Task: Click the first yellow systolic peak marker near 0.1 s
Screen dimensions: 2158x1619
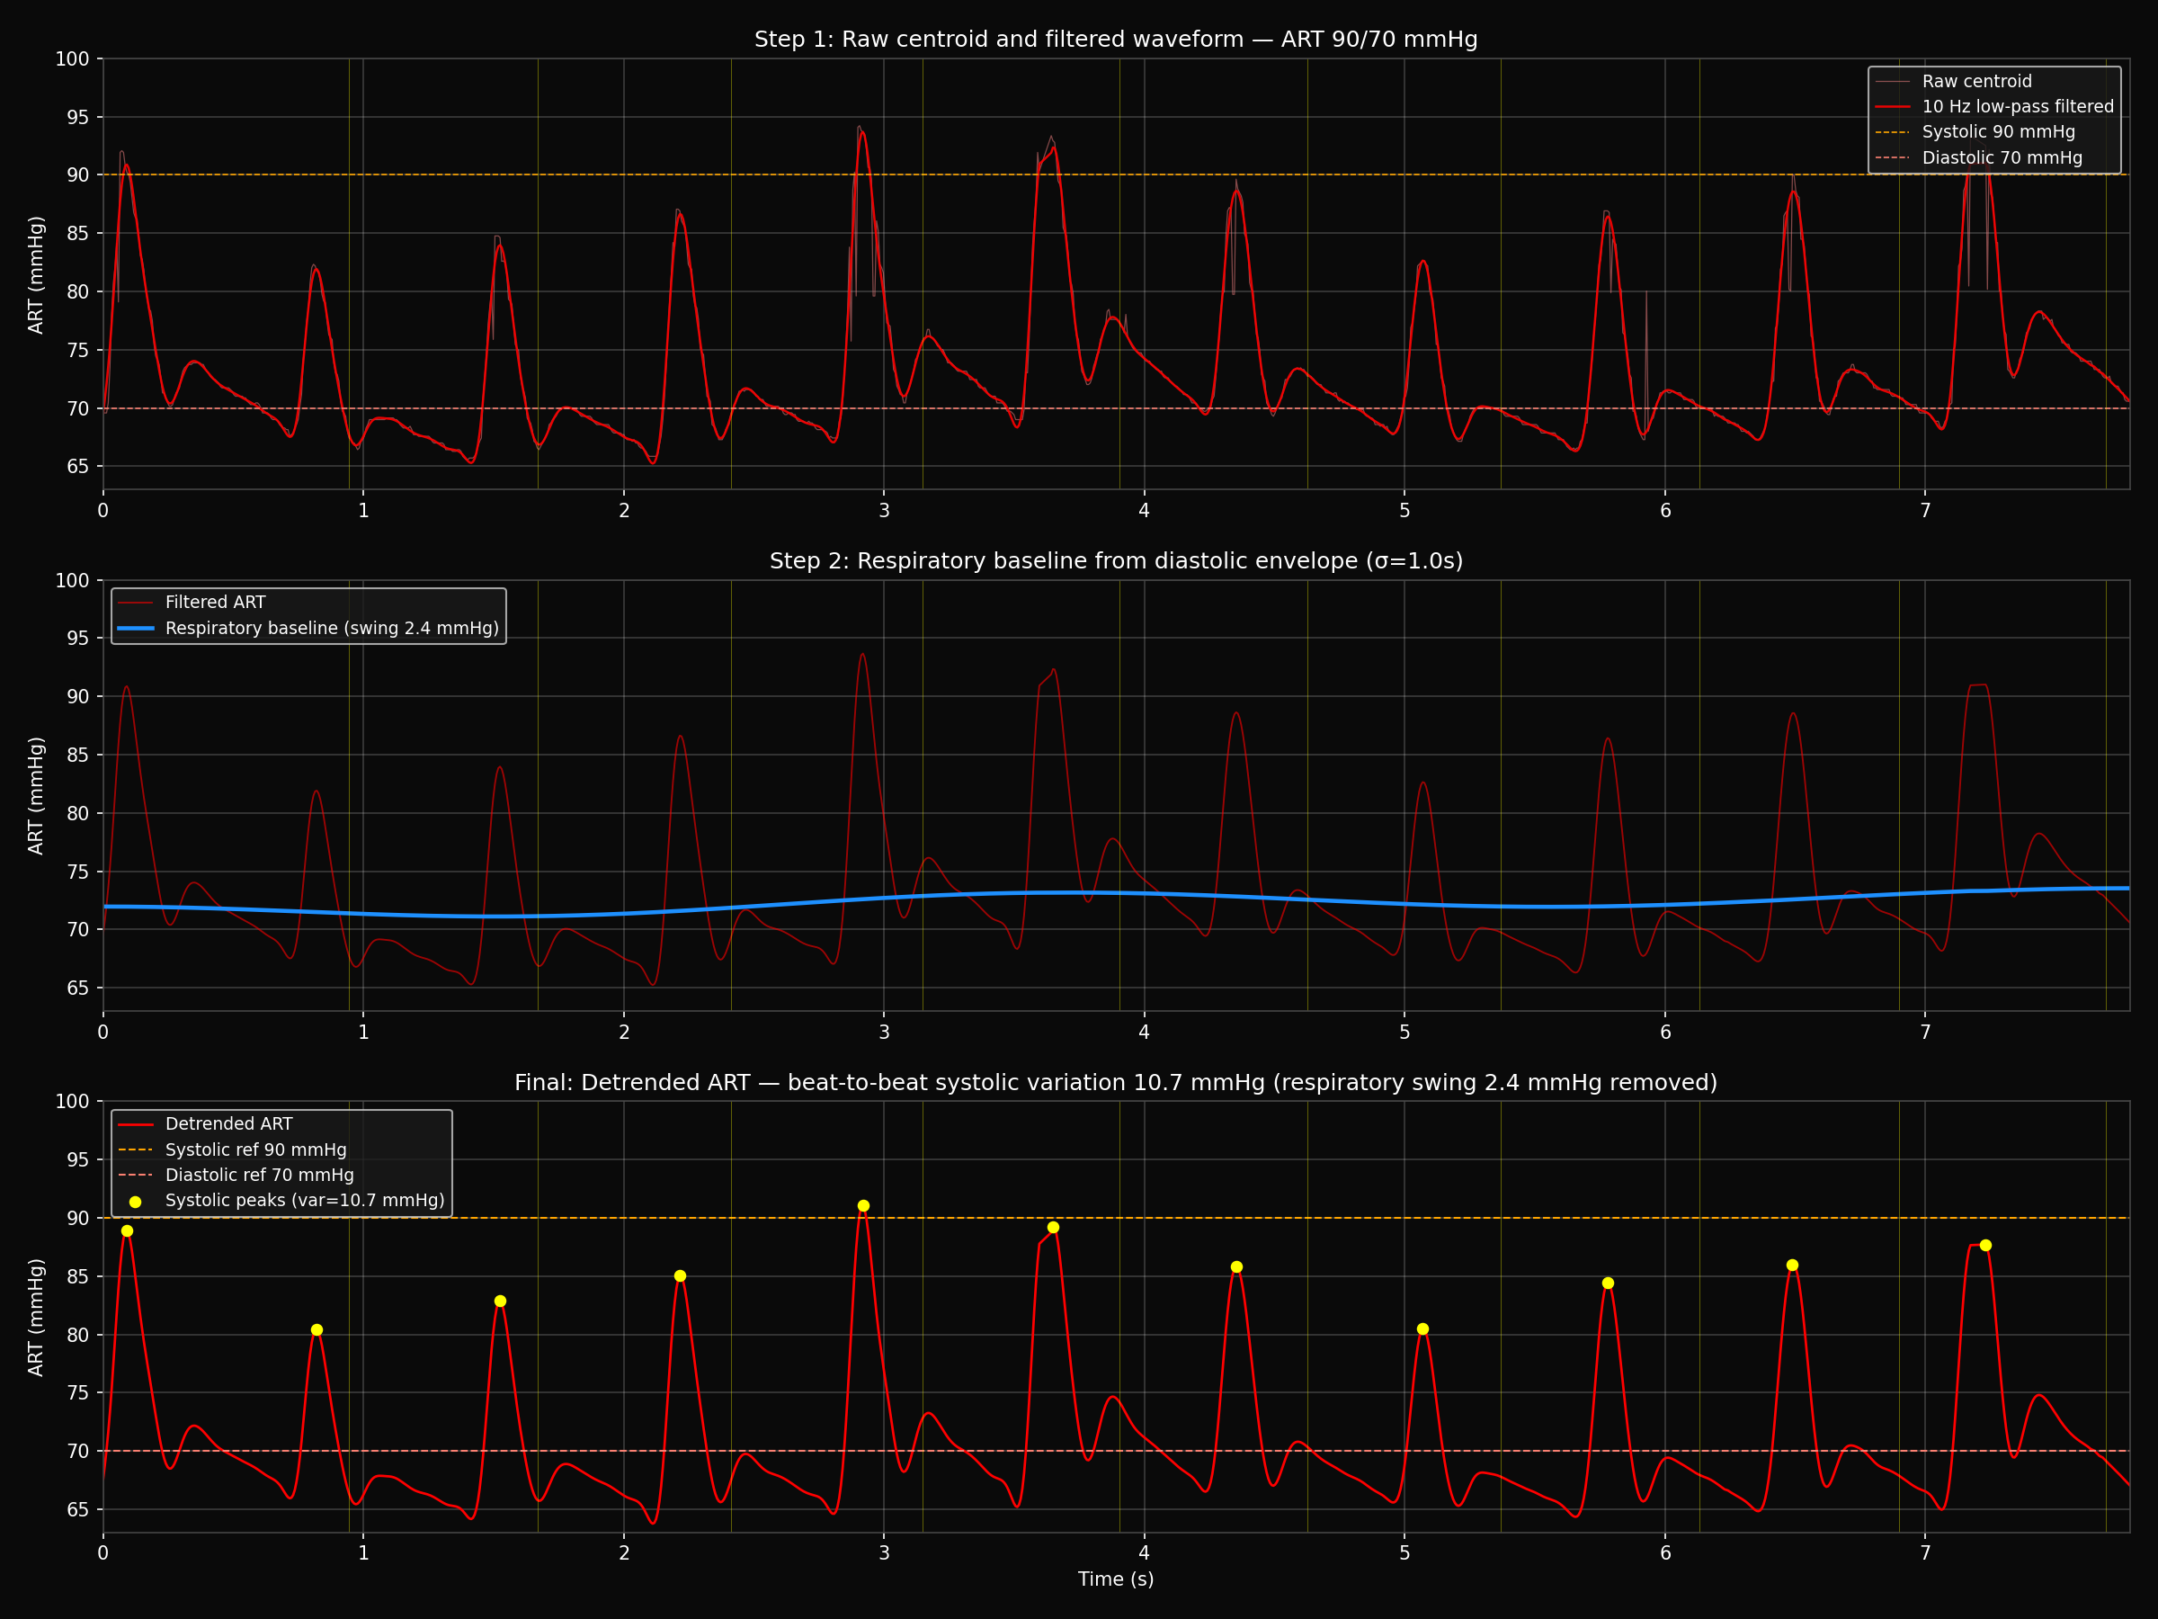Action: pos(127,1230)
